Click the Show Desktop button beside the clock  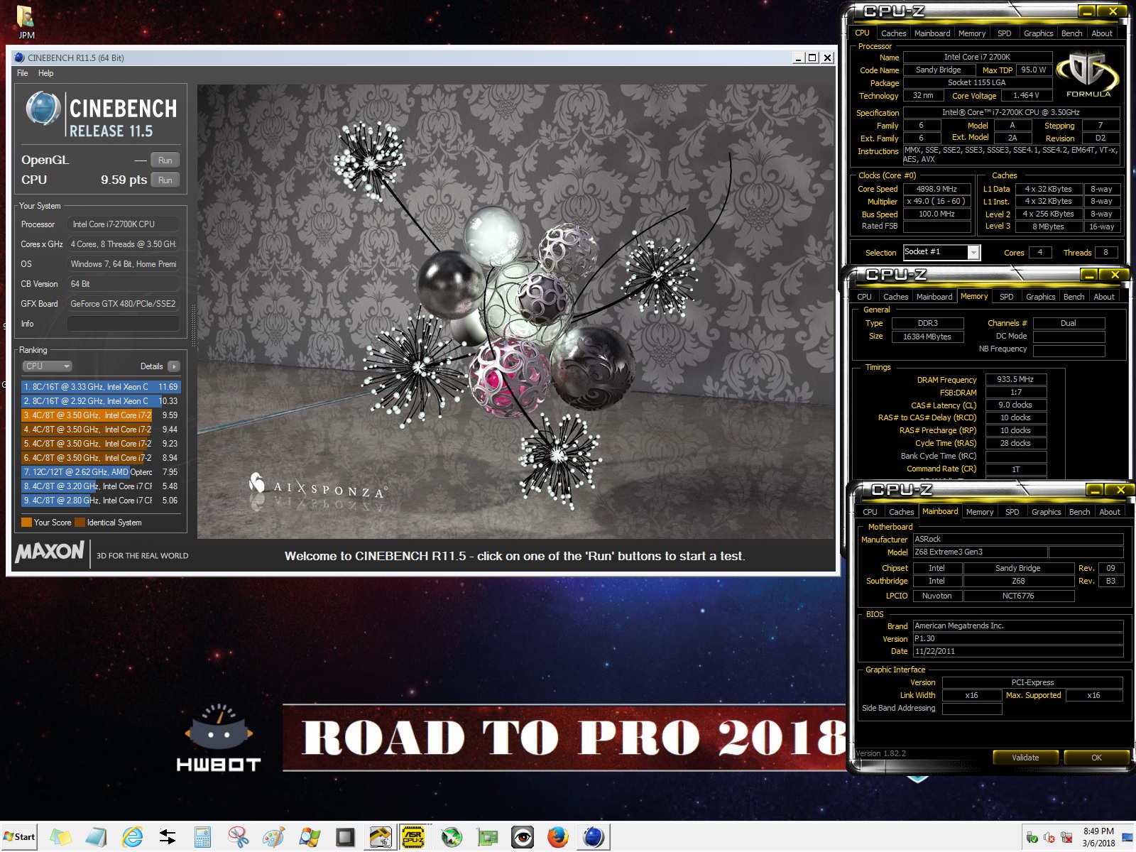1127,837
